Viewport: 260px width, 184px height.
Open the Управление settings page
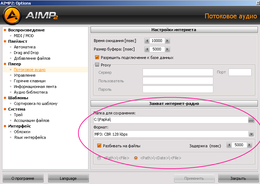coord(25,75)
